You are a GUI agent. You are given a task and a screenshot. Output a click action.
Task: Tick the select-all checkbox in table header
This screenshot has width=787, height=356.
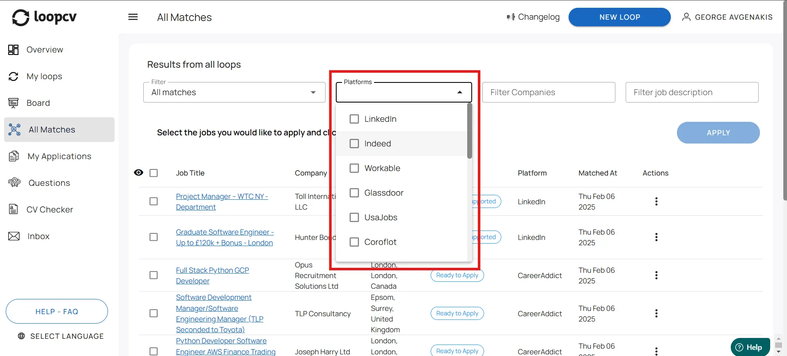pyautogui.click(x=154, y=173)
